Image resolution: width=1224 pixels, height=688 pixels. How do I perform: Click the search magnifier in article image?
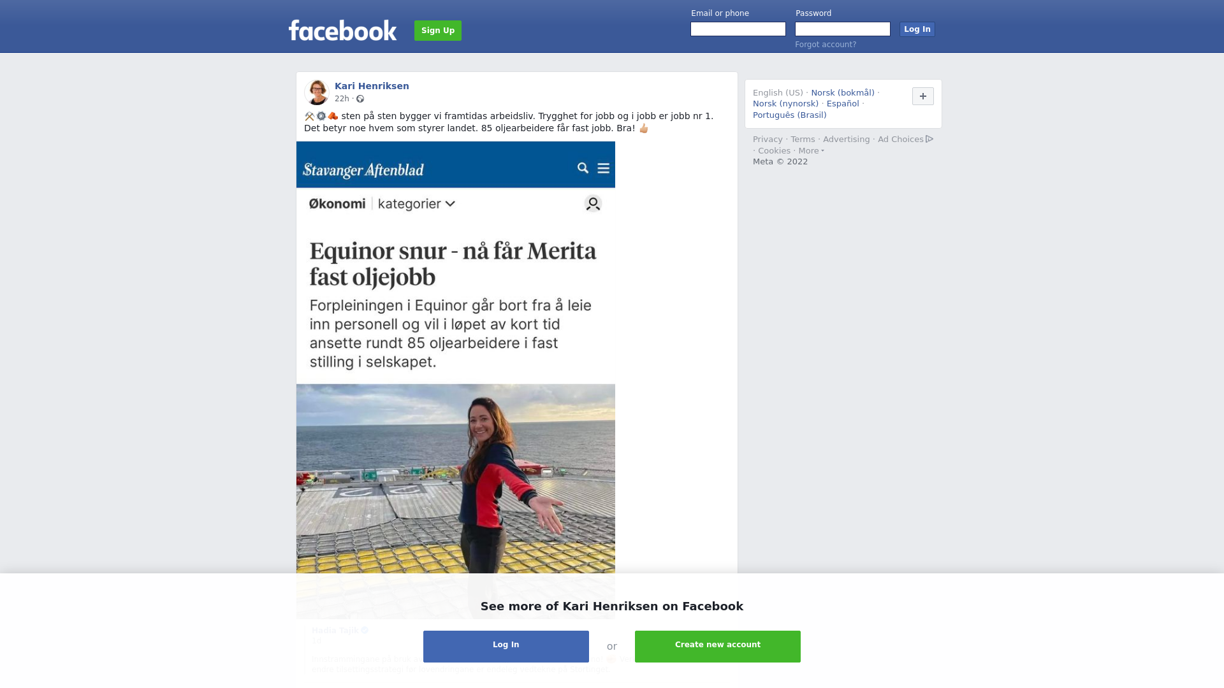tap(583, 168)
